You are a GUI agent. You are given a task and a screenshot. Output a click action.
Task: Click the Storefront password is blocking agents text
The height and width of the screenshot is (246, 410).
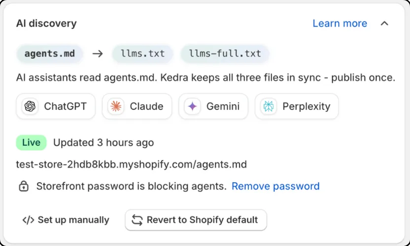pyautogui.click(x=131, y=186)
